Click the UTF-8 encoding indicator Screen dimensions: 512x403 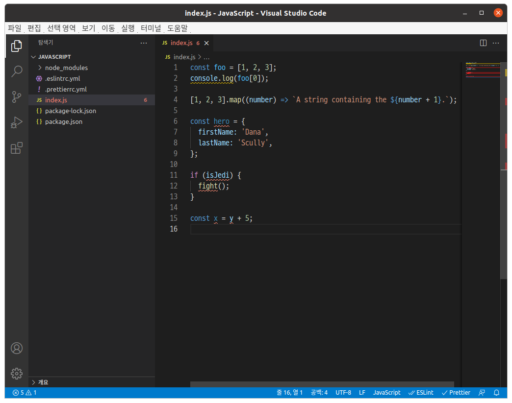pyautogui.click(x=343, y=393)
